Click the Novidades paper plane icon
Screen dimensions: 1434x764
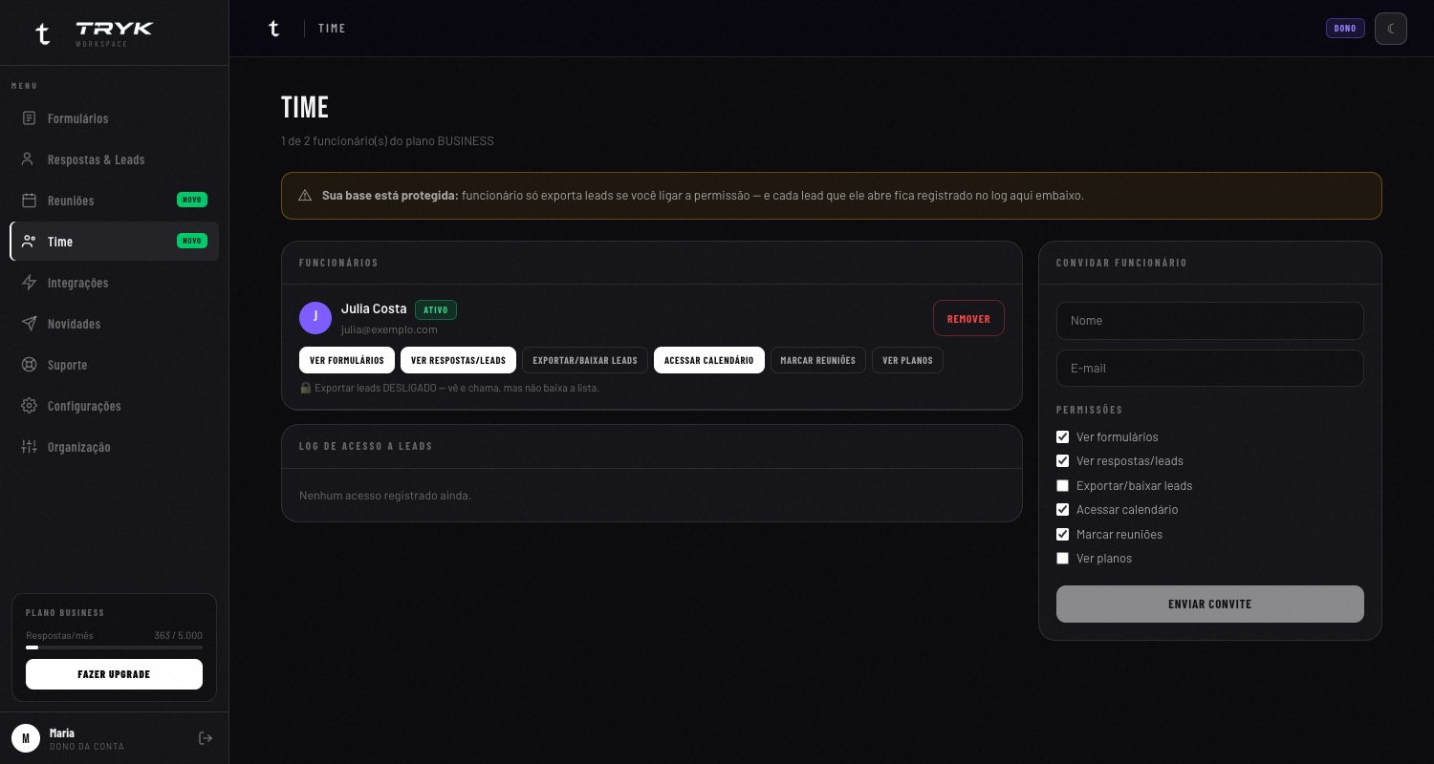(x=29, y=324)
